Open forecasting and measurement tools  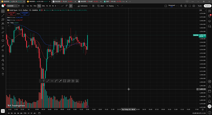[x=3, y=28]
